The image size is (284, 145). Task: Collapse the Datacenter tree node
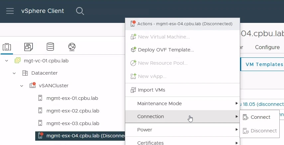14,73
